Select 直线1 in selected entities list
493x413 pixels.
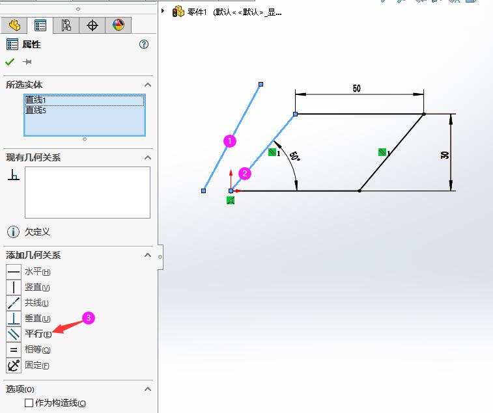[x=84, y=100]
